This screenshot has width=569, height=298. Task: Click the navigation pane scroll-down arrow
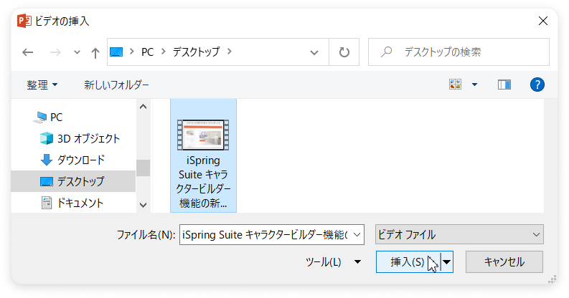click(x=144, y=205)
